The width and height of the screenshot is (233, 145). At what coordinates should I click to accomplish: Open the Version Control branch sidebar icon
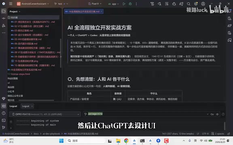click(4, 128)
